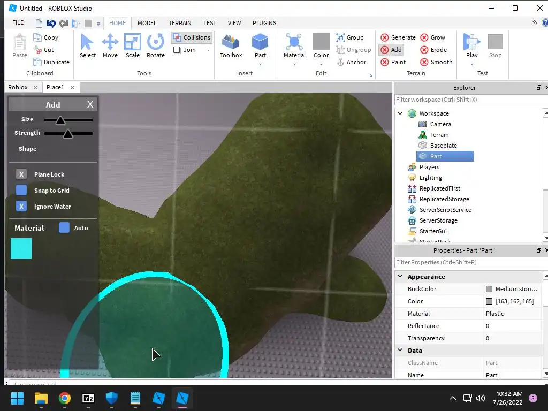The height and width of the screenshot is (411, 548).
Task: Open the Toolbox
Action: pos(231,46)
